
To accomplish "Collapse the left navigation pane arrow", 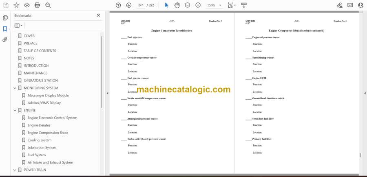I will coord(107,93).
